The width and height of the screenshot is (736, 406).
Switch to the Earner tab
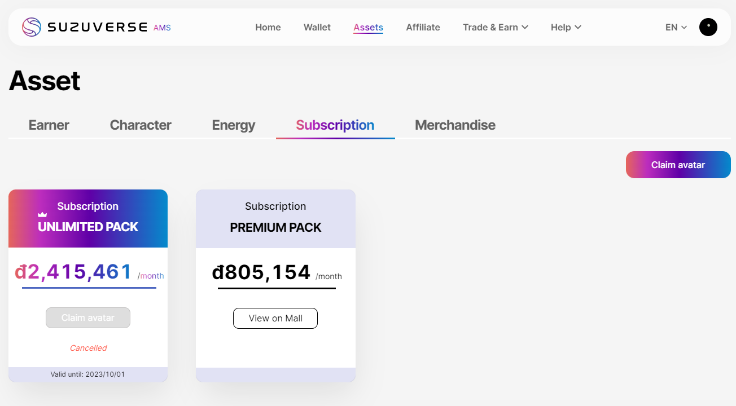(49, 125)
